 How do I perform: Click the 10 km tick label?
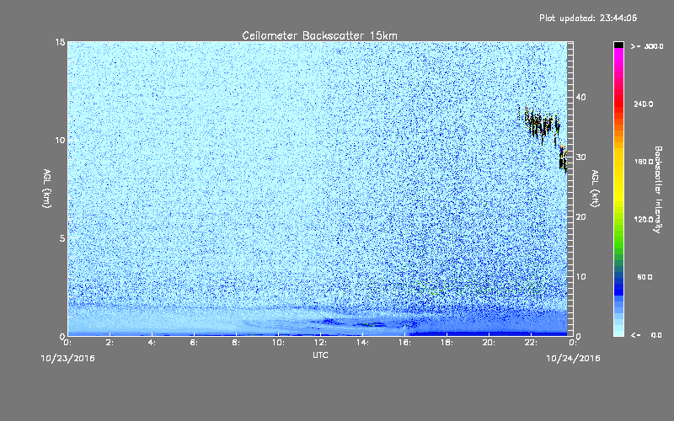[x=60, y=140]
